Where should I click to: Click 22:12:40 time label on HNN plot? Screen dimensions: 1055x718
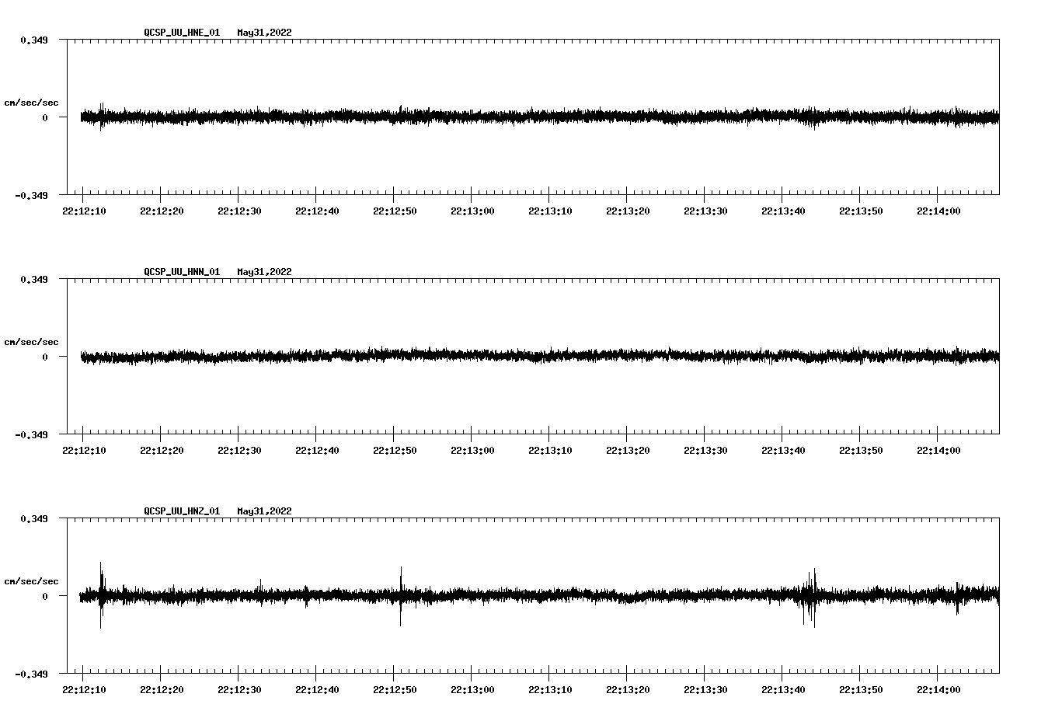coord(317,451)
